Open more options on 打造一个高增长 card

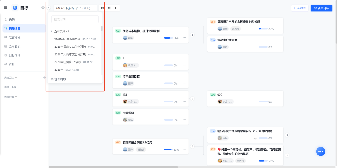[279, 161]
